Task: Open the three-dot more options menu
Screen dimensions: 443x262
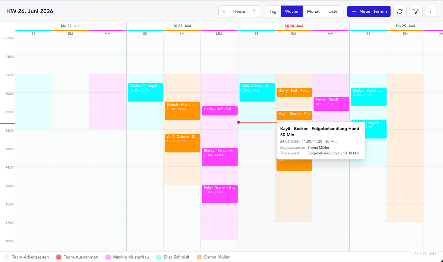Action: 431,11
